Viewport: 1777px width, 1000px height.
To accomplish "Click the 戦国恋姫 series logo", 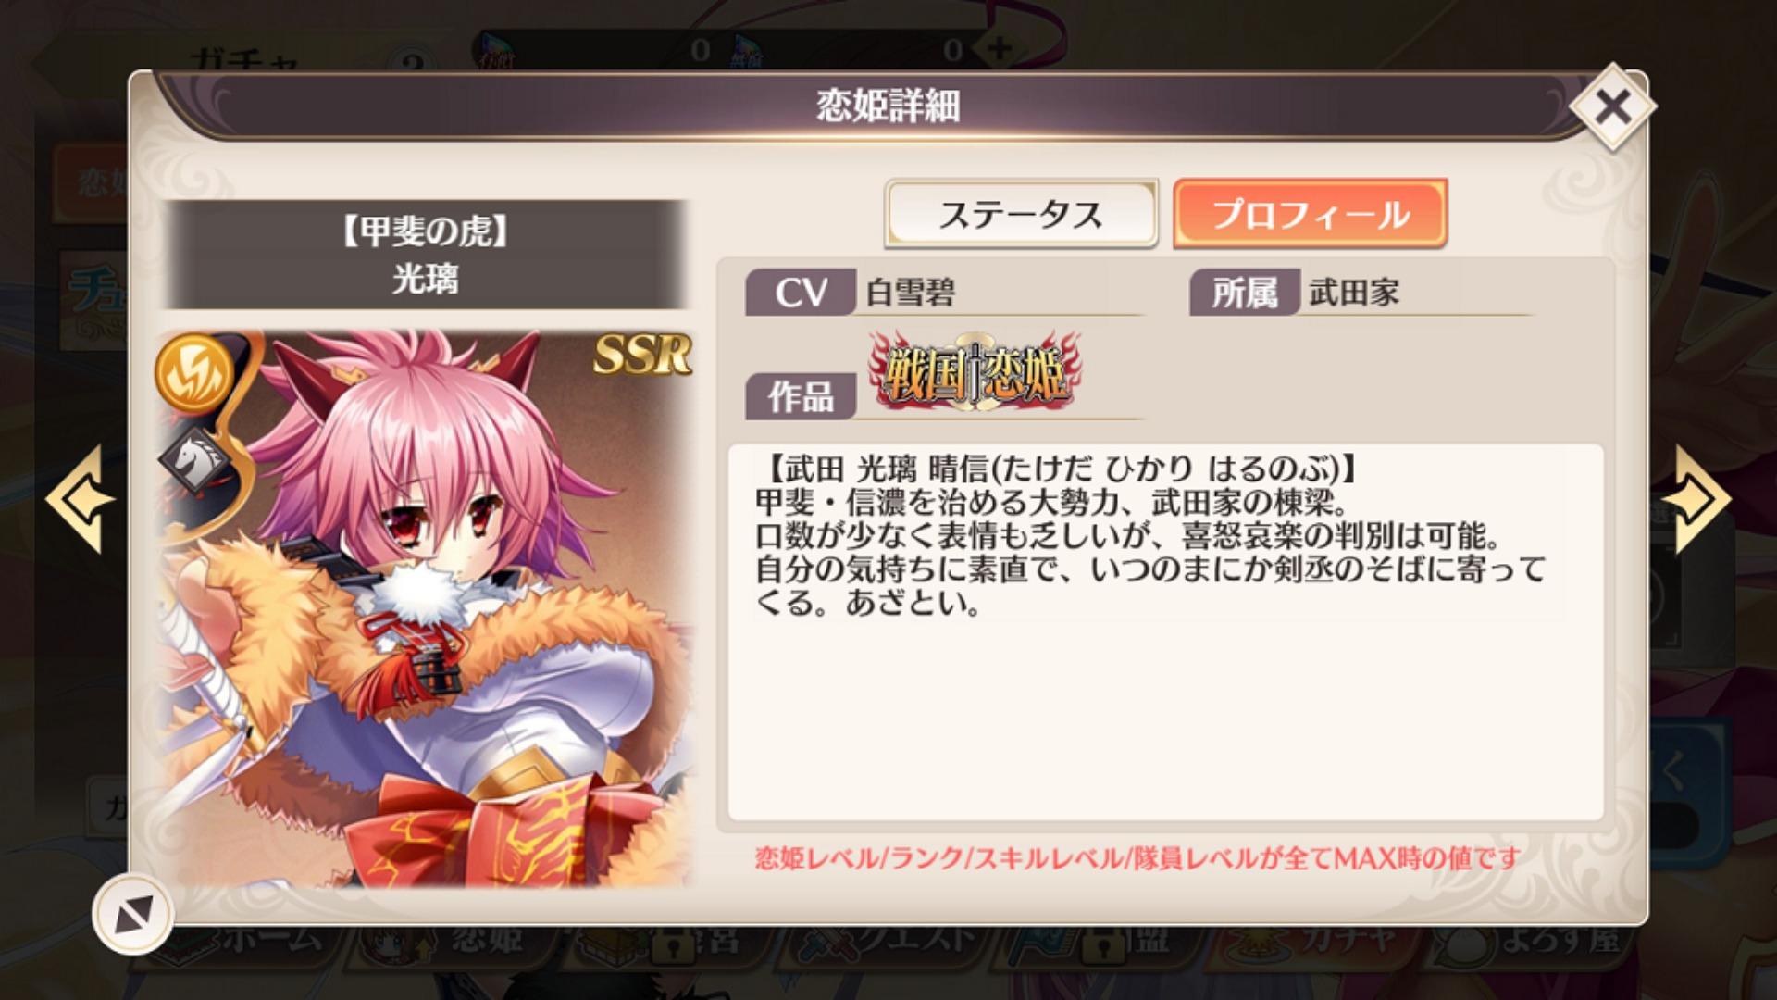I will click(975, 372).
